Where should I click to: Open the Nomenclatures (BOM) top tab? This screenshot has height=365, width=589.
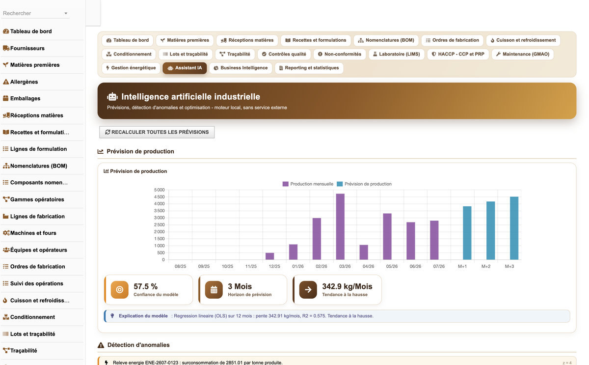point(386,40)
